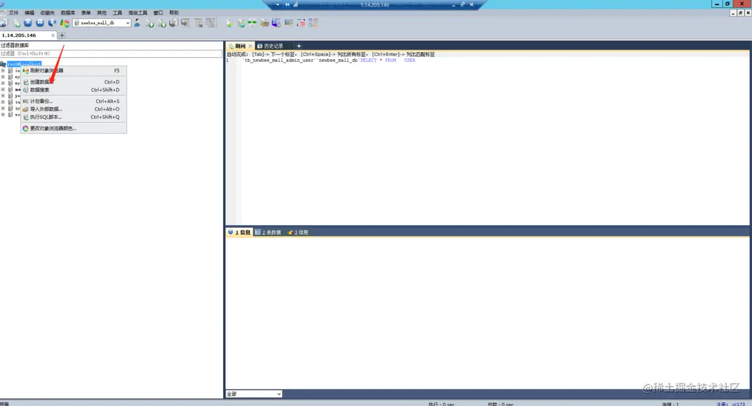Close the 1.14.205.146 connection tab
Image resolution: width=752 pixels, height=406 pixels.
tap(53, 35)
